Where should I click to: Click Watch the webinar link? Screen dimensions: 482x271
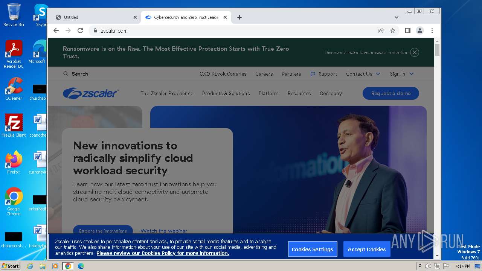164,231
